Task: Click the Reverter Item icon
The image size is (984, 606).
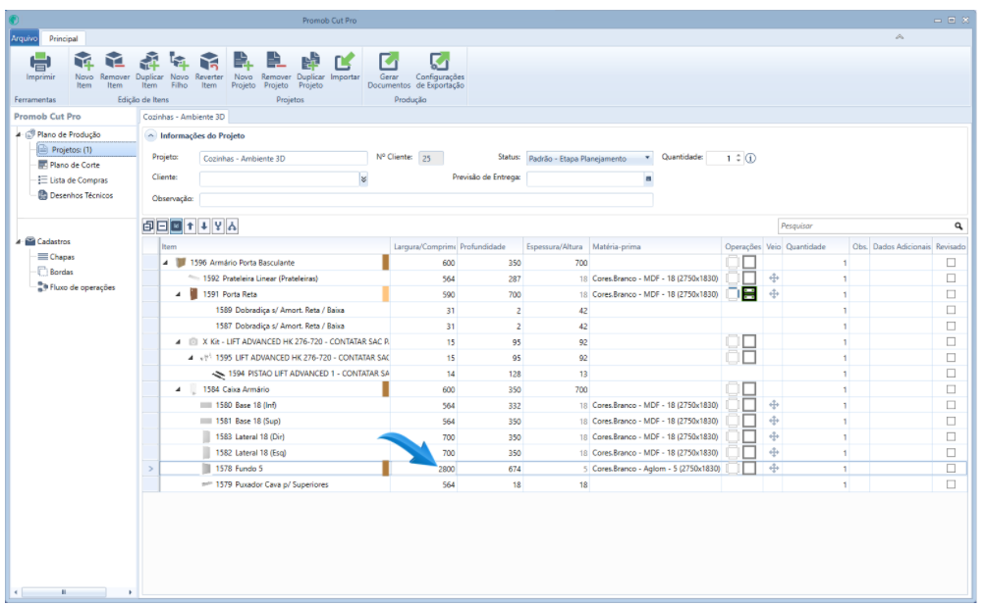Action: (209, 63)
